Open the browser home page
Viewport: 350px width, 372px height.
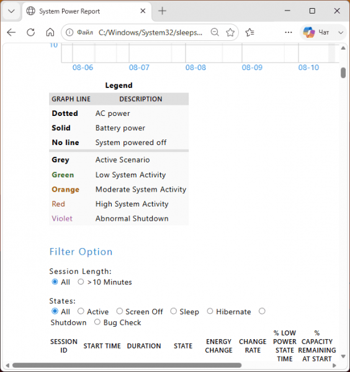pyautogui.click(x=50, y=32)
